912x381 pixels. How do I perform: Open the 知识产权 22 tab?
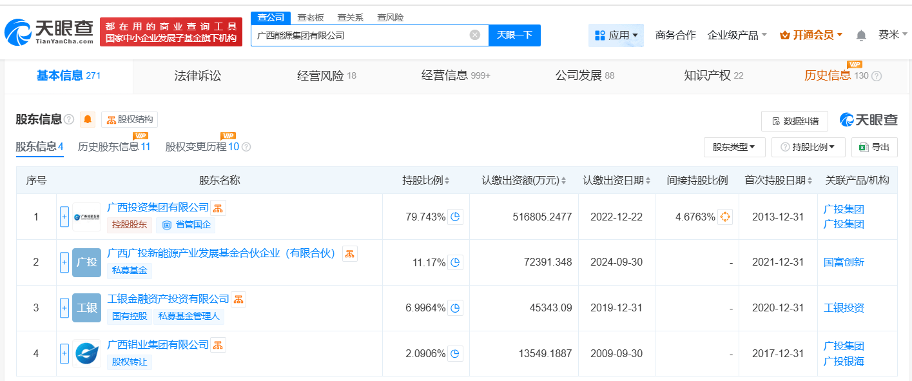(713, 76)
